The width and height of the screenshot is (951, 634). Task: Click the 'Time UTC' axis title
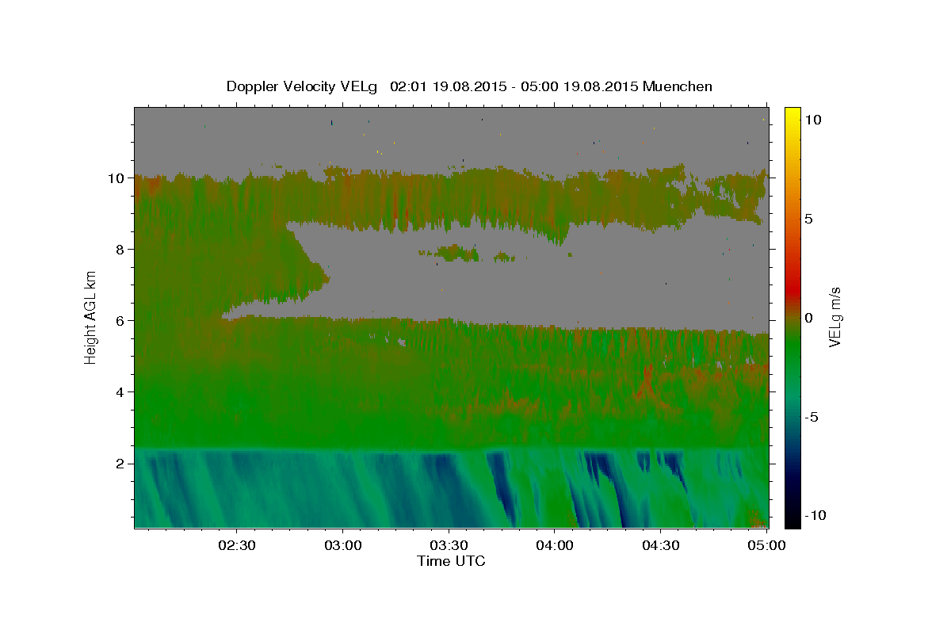coord(451,561)
